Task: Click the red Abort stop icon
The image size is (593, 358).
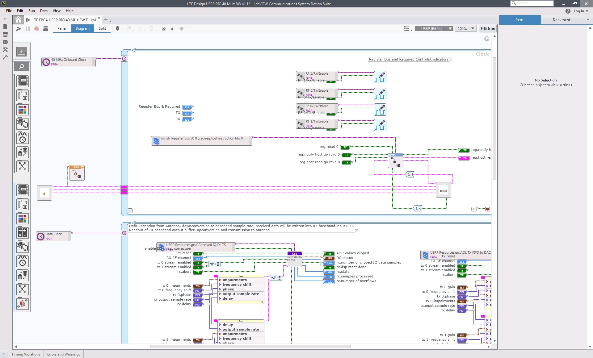Action: [37, 29]
